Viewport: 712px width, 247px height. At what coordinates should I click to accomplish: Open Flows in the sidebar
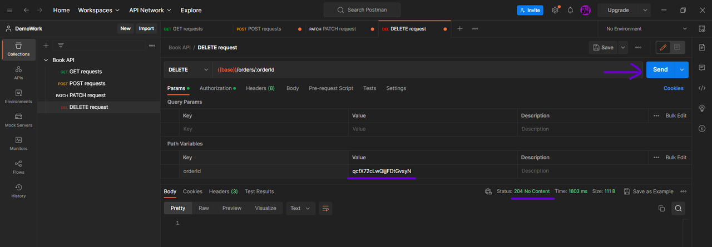click(x=18, y=167)
